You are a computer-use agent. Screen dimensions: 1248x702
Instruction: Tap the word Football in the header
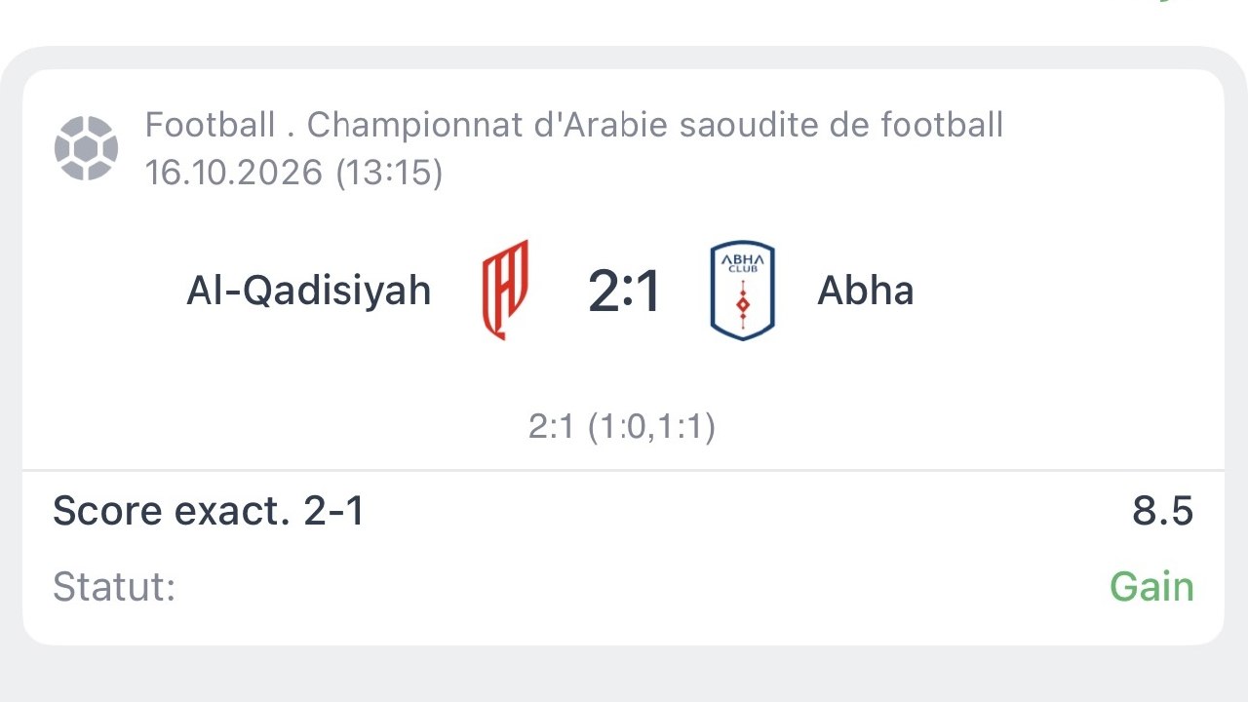(x=211, y=125)
